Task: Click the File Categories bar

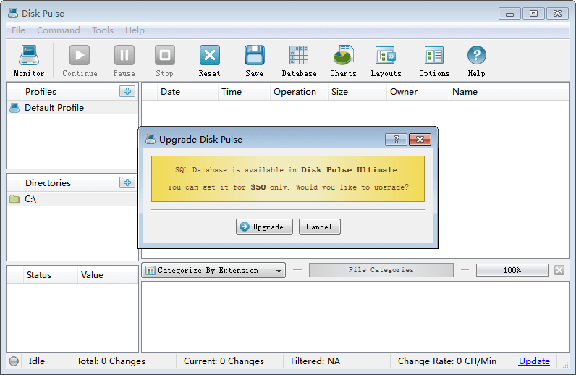Action: click(x=381, y=270)
